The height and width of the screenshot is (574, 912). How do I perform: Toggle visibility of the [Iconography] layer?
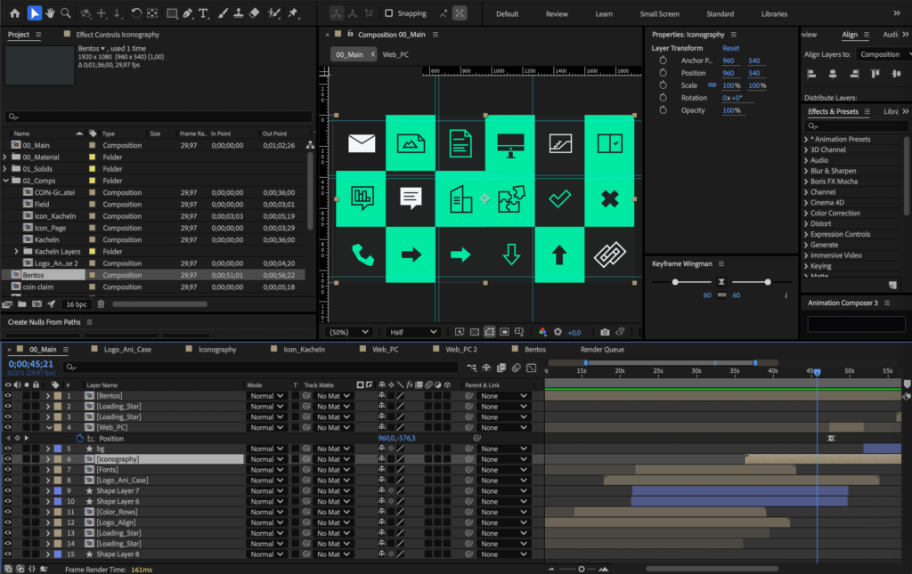pos(7,459)
